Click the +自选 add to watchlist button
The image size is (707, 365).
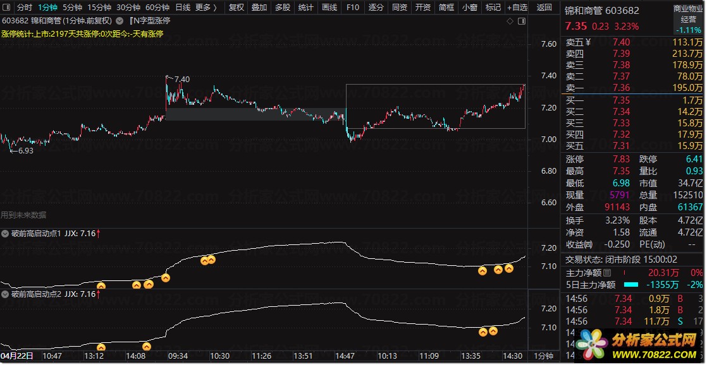tap(517, 8)
